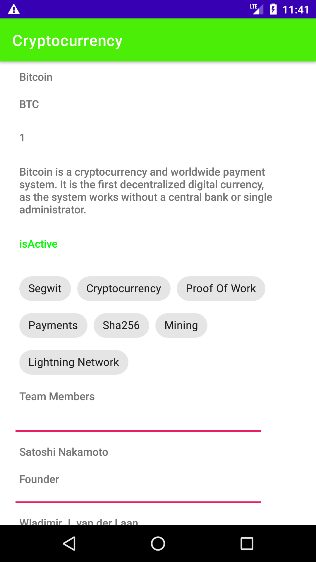The height and width of the screenshot is (562, 316).
Task: Select the Cryptocurrency tag chip
Action: (x=123, y=288)
